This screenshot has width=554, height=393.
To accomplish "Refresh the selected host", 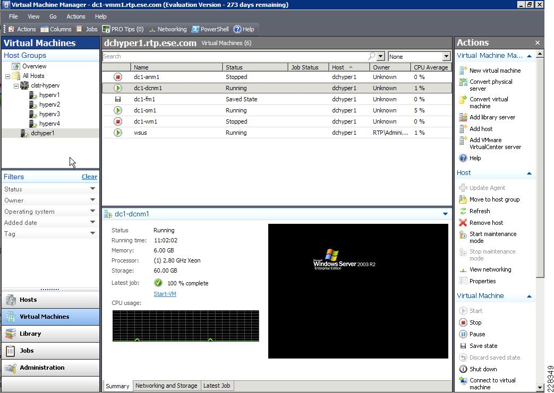I will tap(474, 211).
